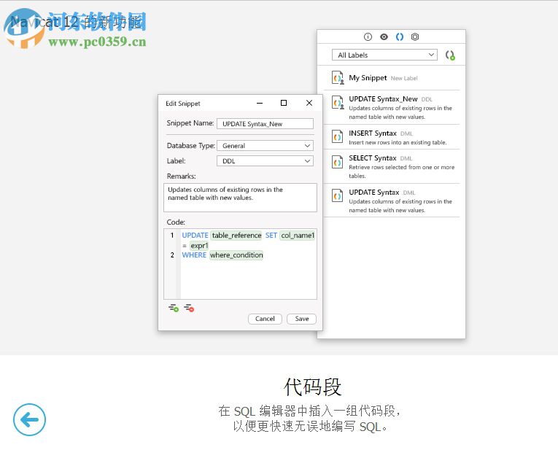Click the table_reference placeholder in code

[236, 236]
